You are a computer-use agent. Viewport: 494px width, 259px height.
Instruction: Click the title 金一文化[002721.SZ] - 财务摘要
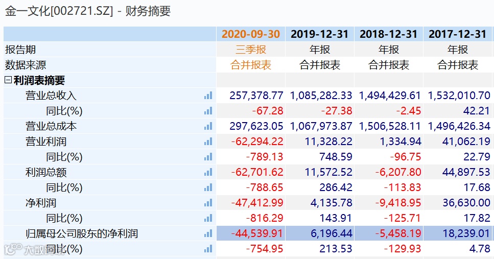click(87, 11)
